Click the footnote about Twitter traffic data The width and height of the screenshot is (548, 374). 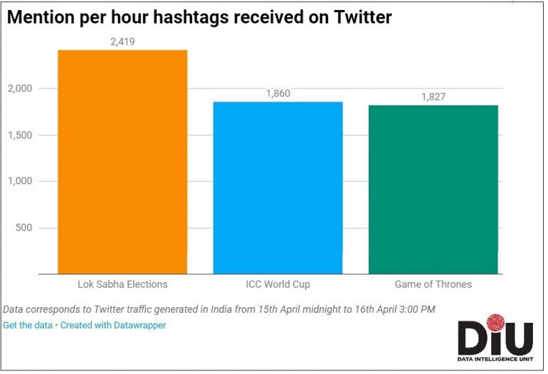click(x=218, y=309)
